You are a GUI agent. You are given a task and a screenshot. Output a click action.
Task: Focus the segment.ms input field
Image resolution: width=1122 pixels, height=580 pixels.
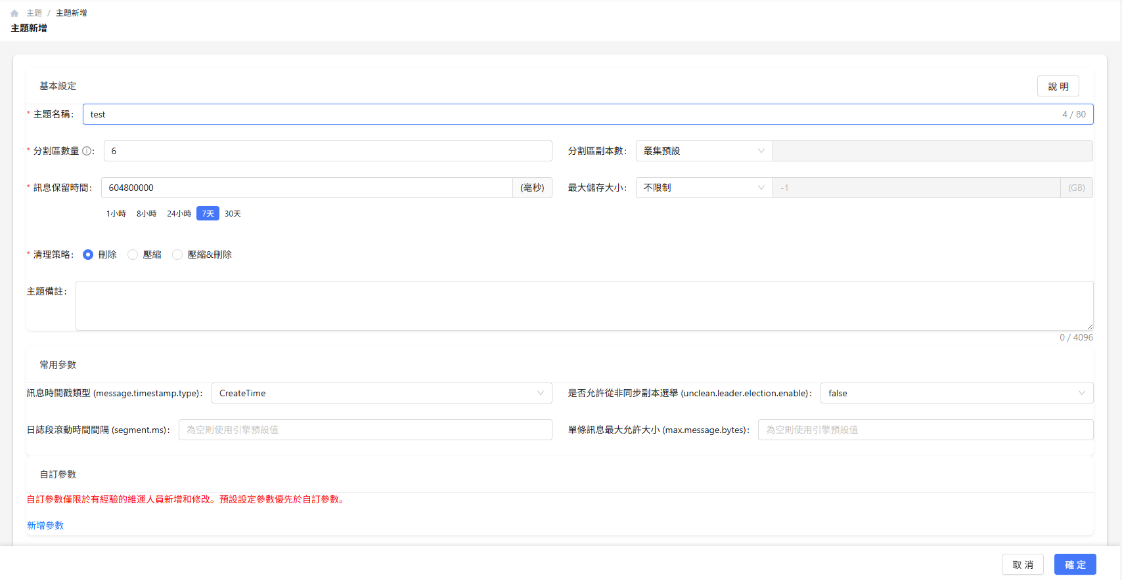(x=365, y=430)
